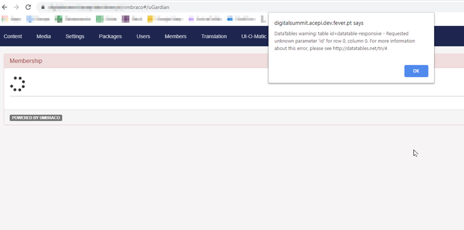
Task: Click the Membership panel heading
Action: click(26, 61)
